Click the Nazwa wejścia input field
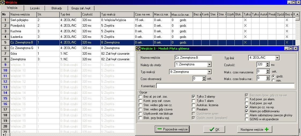 [193, 58]
